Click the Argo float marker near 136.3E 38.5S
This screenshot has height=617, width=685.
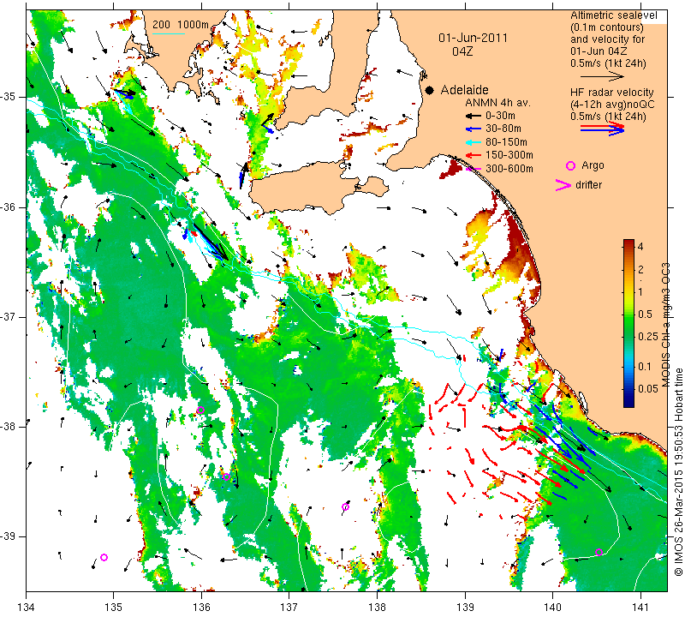click(226, 476)
